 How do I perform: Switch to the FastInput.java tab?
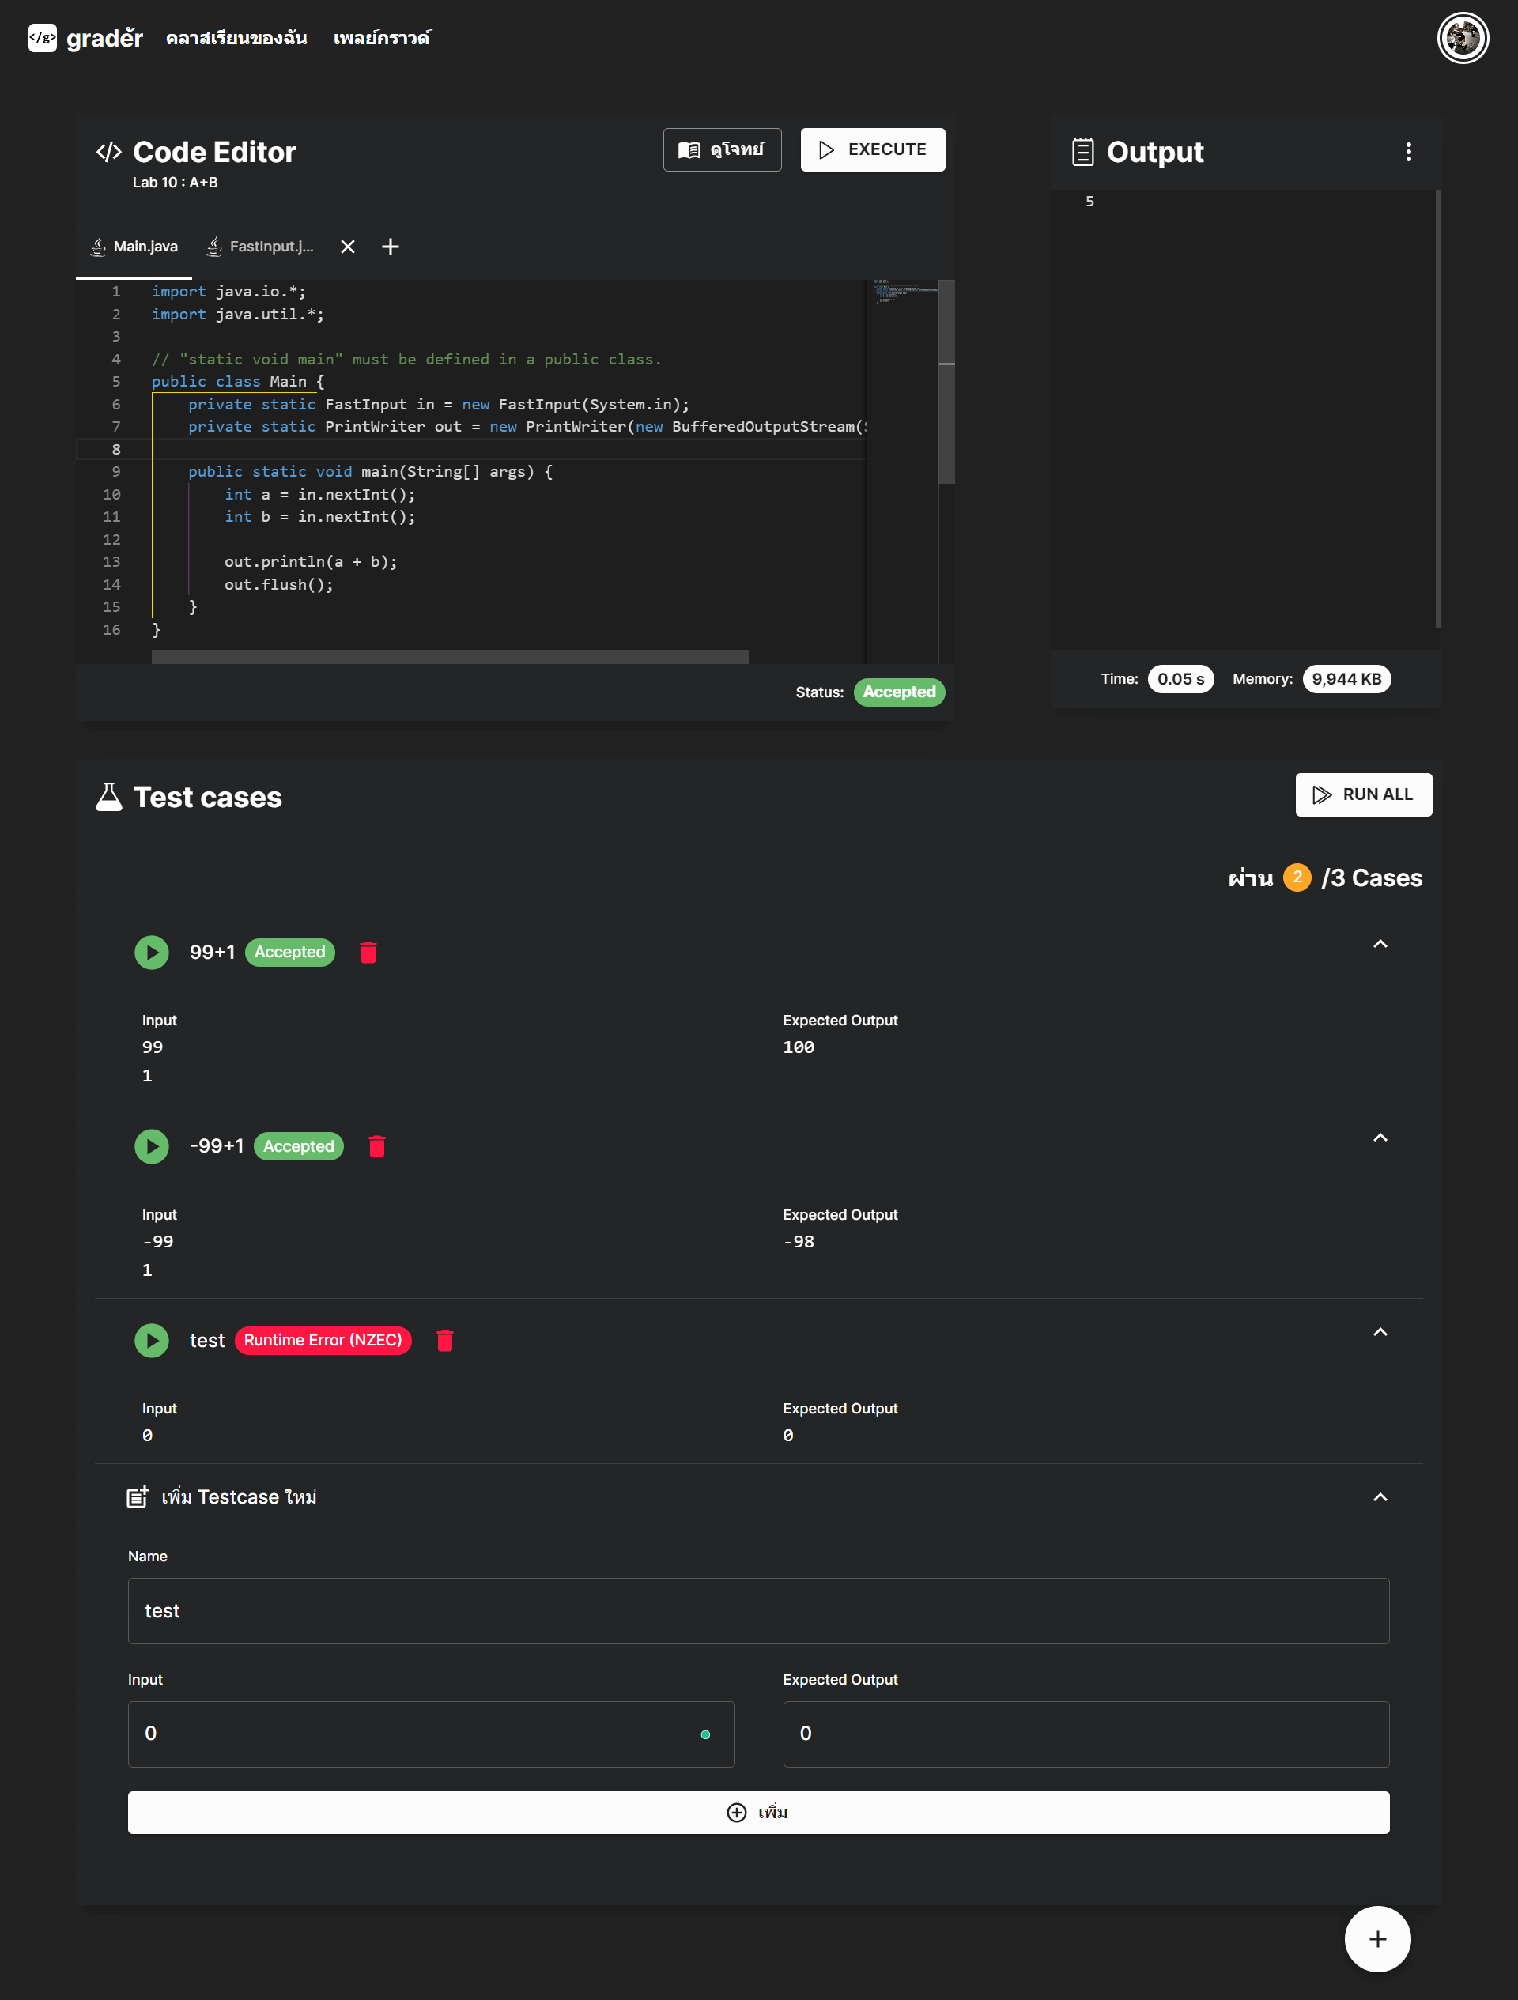click(261, 247)
